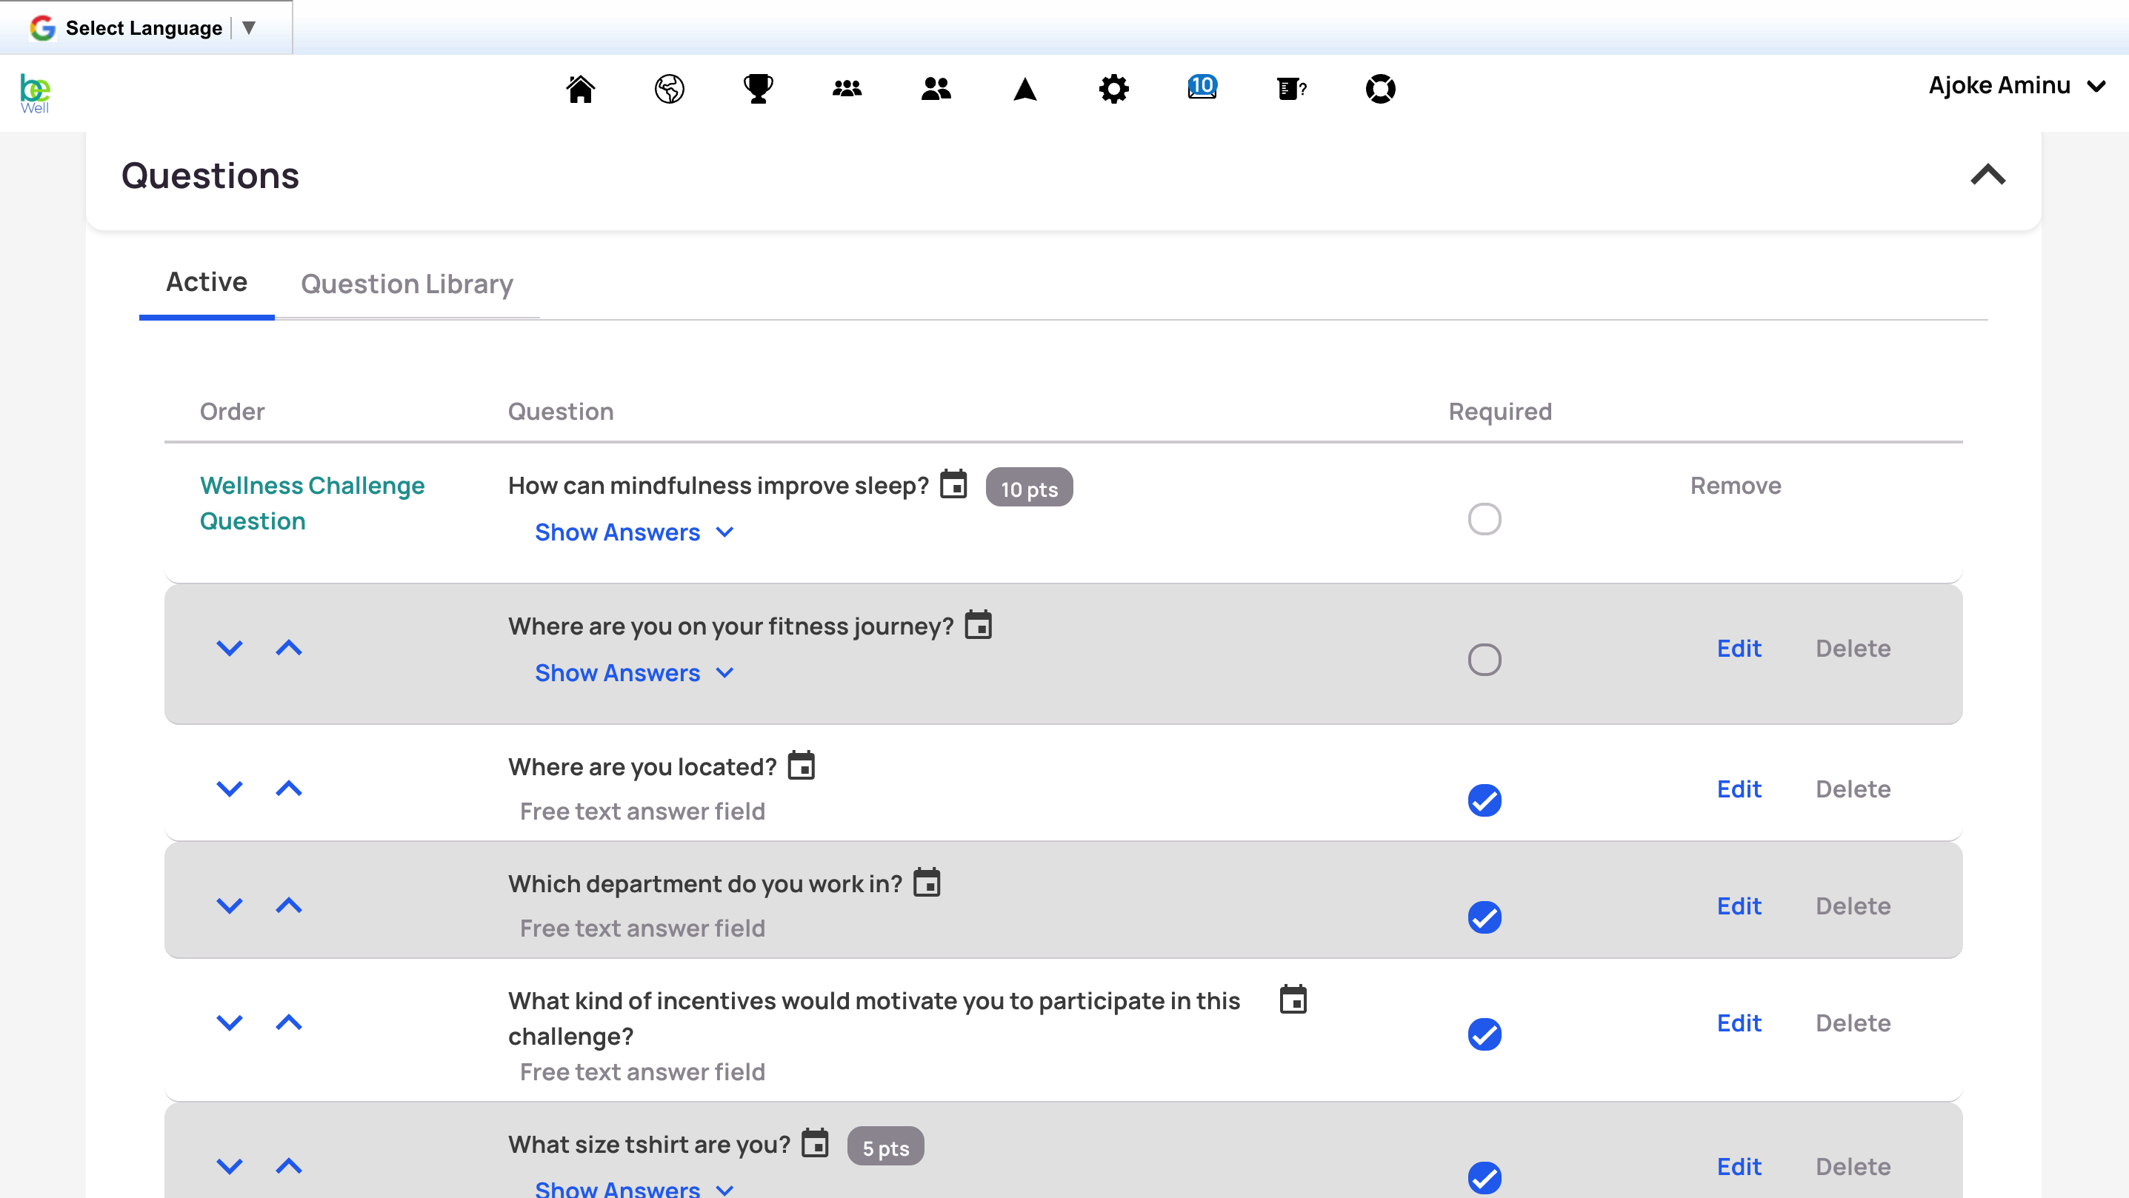
Task: Click the triangle icon in navbar
Action: point(1024,88)
